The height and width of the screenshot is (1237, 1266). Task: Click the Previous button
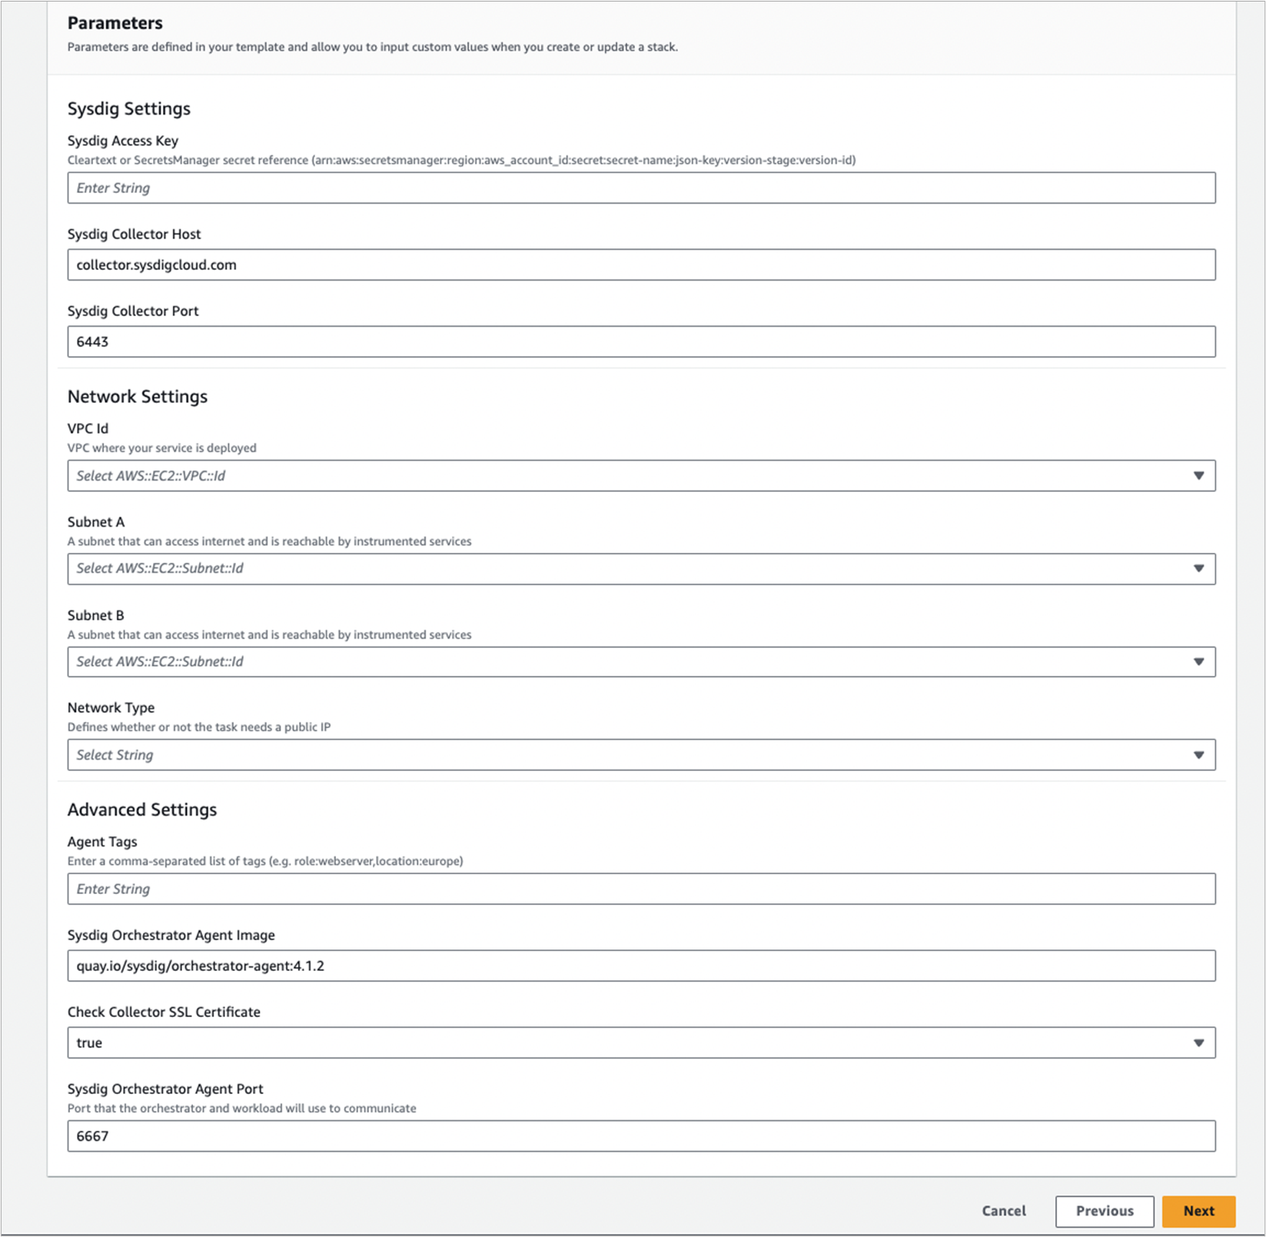click(1105, 1211)
